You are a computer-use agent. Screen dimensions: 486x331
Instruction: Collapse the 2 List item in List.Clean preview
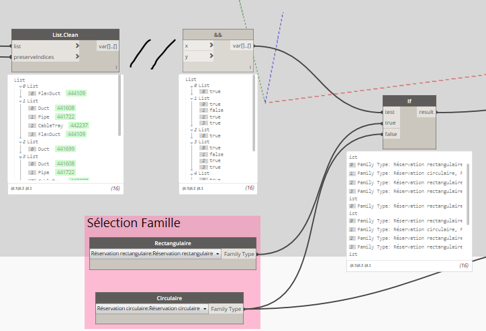21,141
